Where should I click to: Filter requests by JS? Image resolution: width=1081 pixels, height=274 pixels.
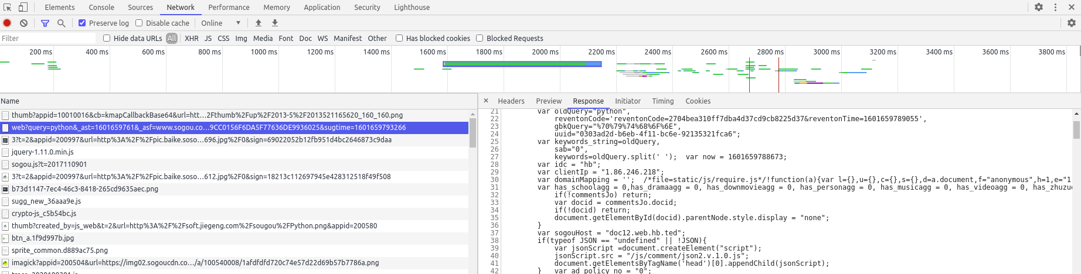[208, 38]
